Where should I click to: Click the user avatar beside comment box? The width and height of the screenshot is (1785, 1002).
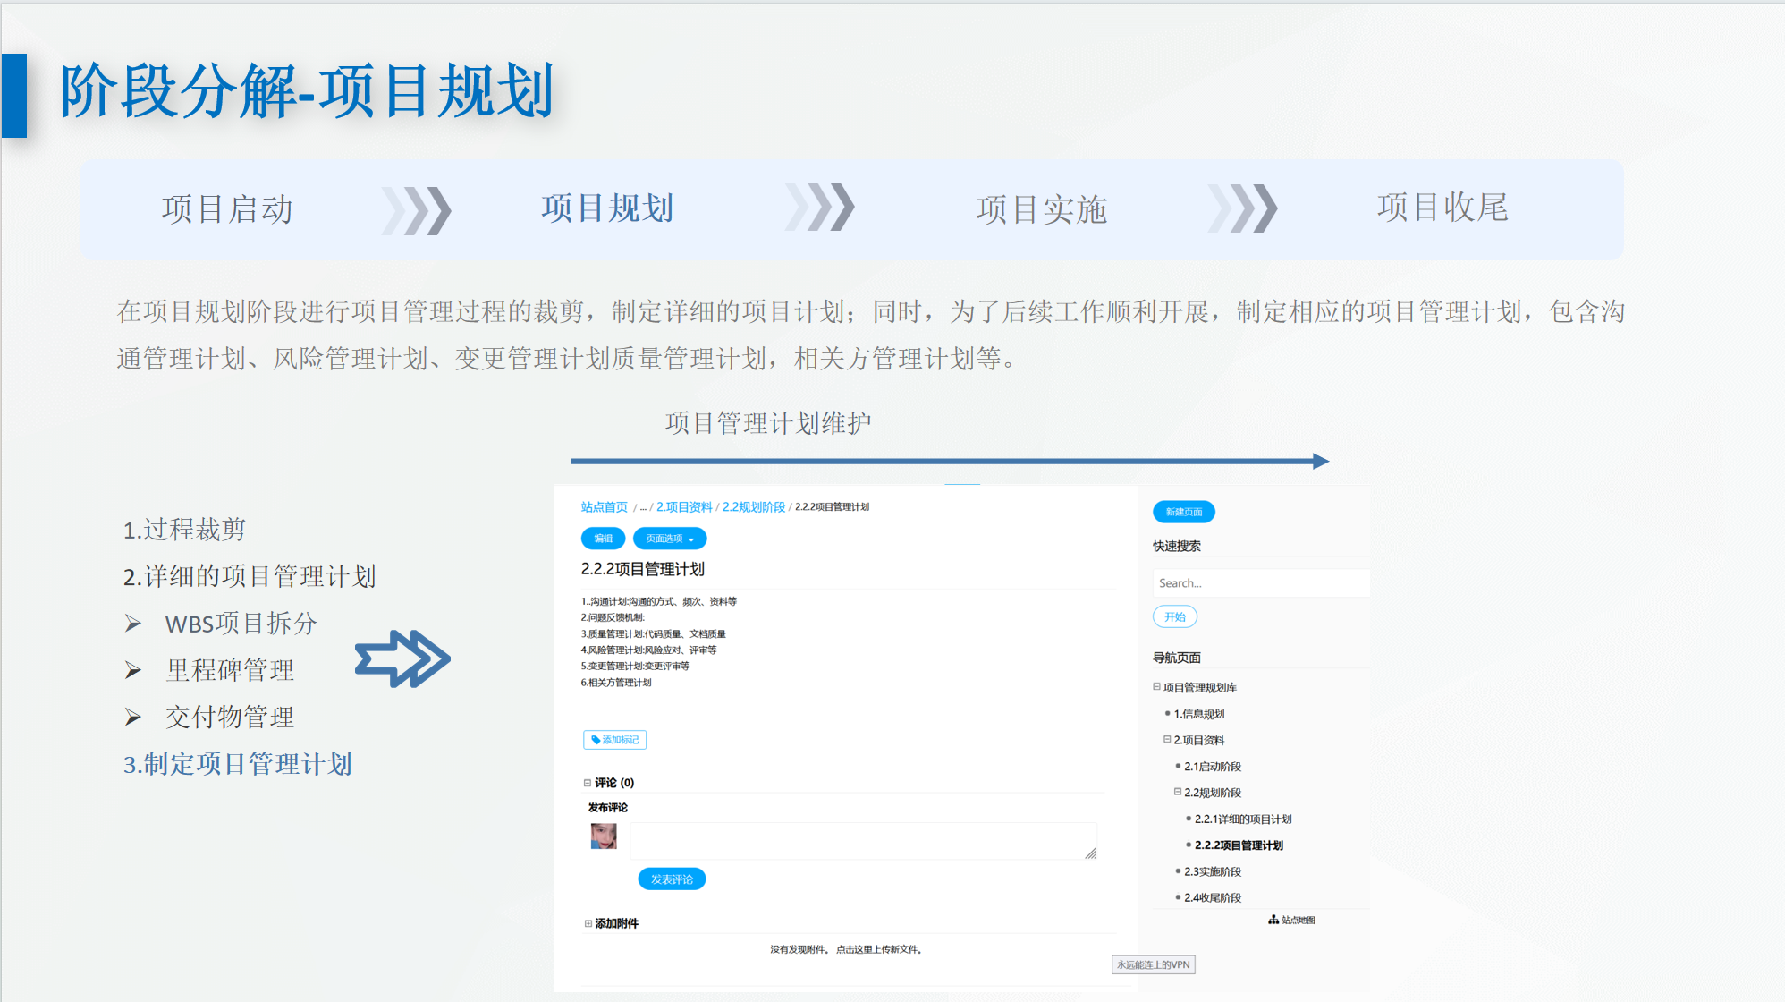tap(604, 836)
